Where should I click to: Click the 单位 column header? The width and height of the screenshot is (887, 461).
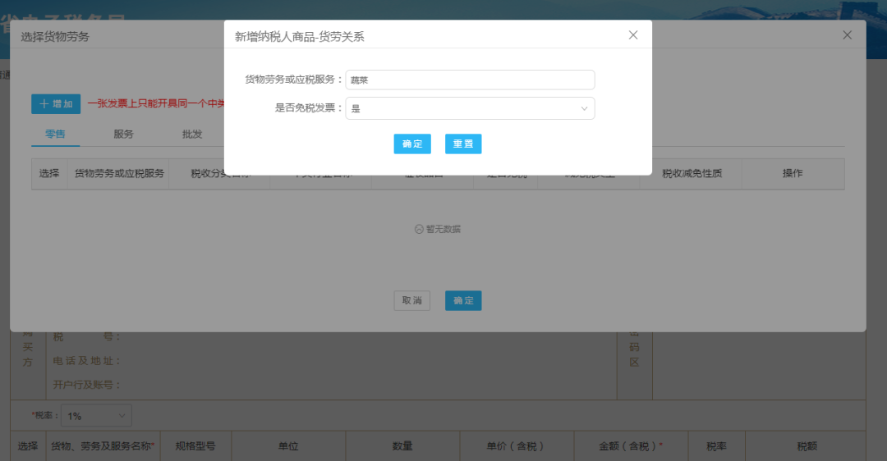coord(288,446)
